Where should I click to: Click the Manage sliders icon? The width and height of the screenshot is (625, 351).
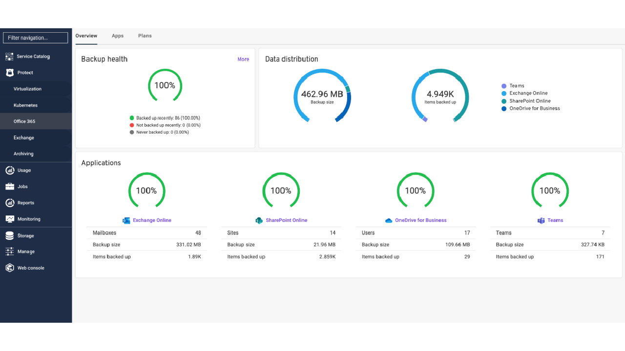(9, 252)
